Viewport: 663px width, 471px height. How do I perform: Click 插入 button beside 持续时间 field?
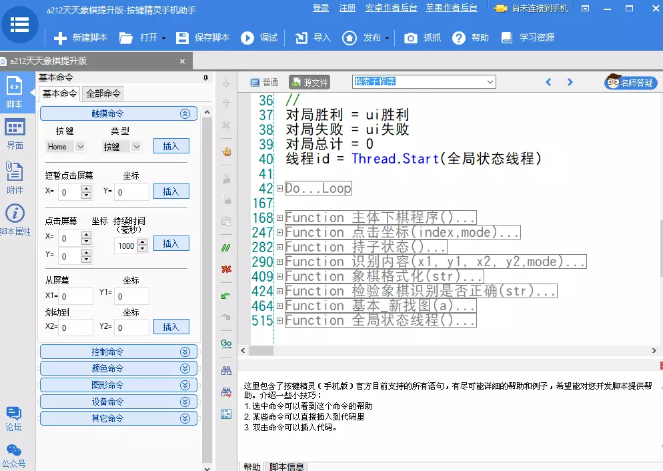(171, 244)
